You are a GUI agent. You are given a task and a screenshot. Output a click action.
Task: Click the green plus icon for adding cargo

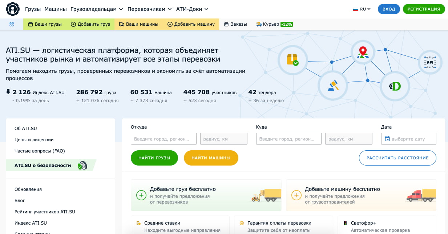click(x=141, y=195)
